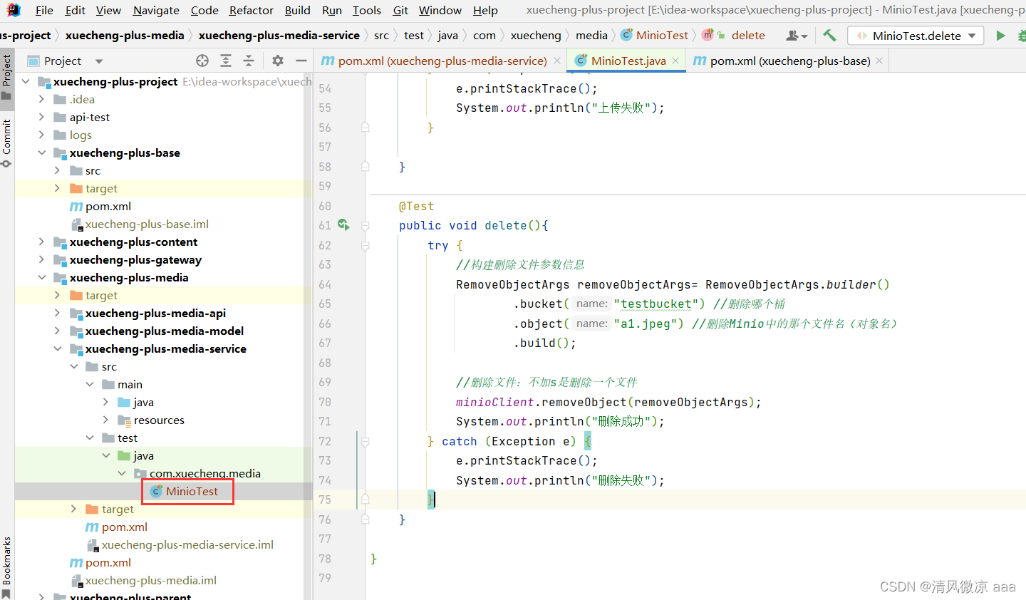Screen dimensions: 1026x600
Task: Click fold marker on line 72 catch block
Action: 366,441
